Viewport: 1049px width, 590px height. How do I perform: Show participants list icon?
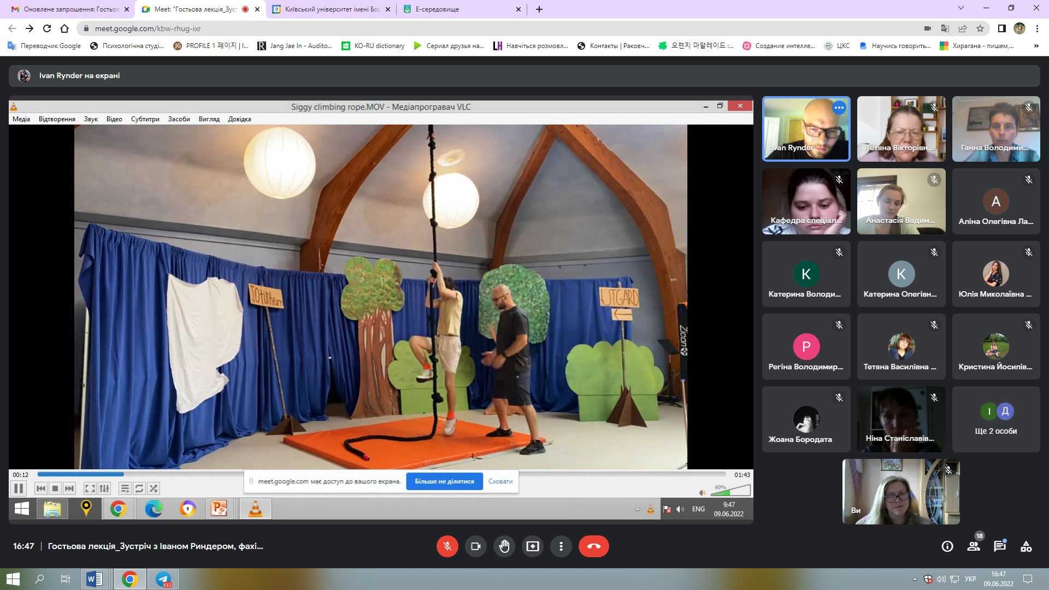pyautogui.click(x=974, y=546)
